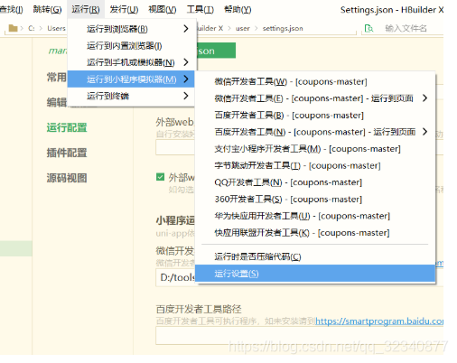Image resolution: width=457 pixels, height=363 pixels.
Task: Open the 工具(T) menu
Action: 201,10
